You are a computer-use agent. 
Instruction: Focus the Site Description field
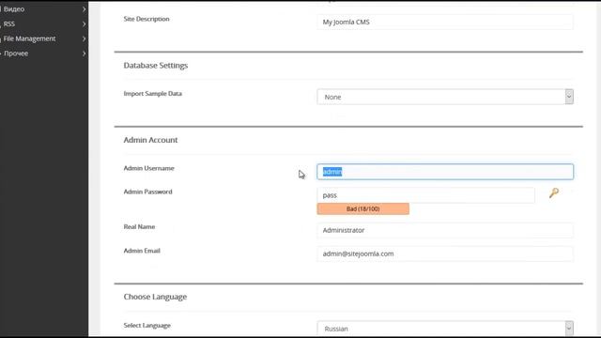pos(445,22)
